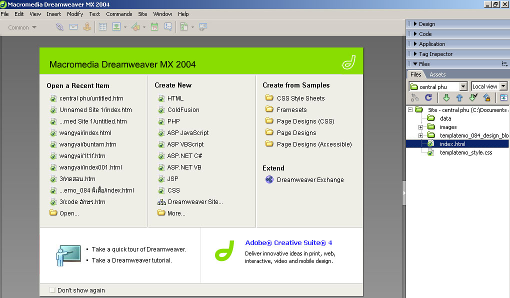
Task: Refresh the Files panel listing
Action: point(428,97)
